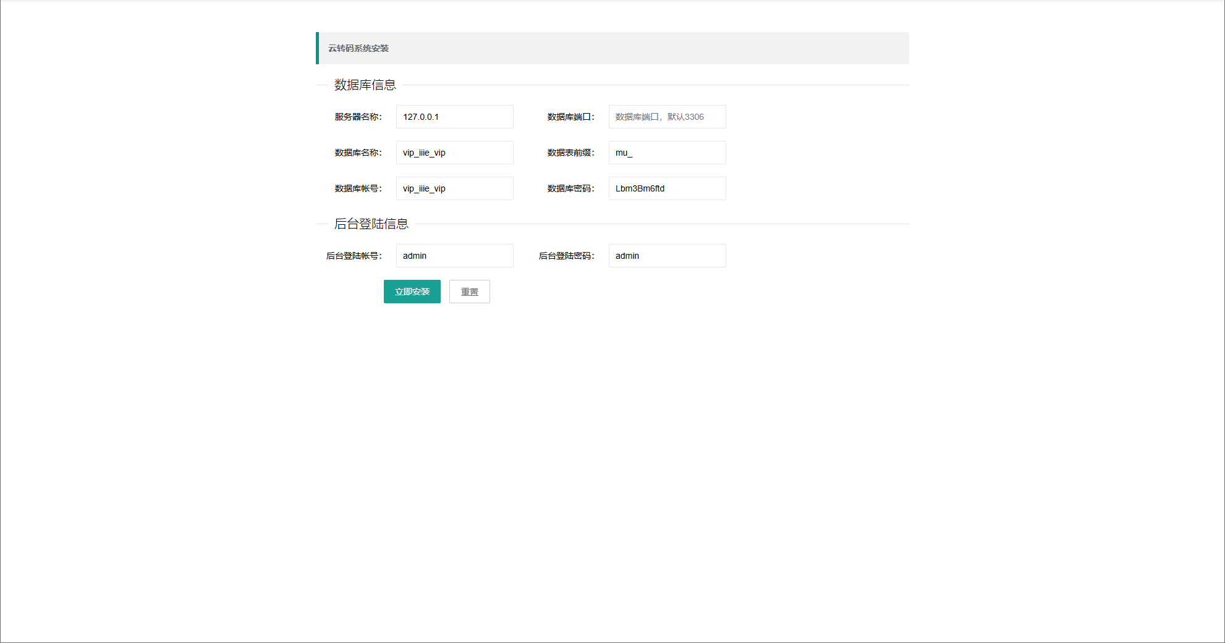Click the 服务器名称 input field containing 127.0.0.1
This screenshot has width=1225, height=643.
454,117
